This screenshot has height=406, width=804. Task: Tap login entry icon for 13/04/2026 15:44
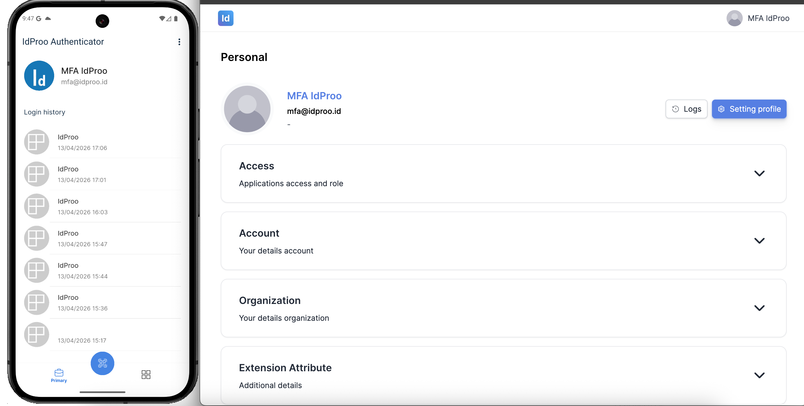[x=36, y=270]
